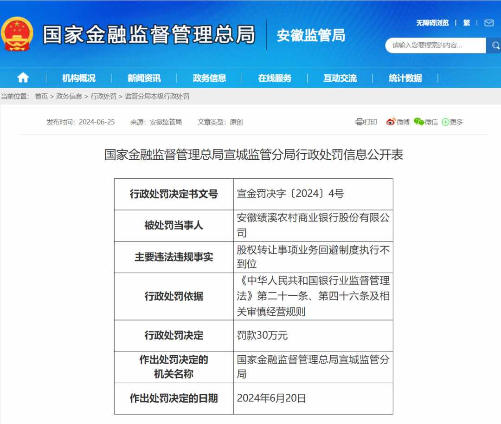Click the article title 行政处罚信息公开表
The height and width of the screenshot is (424, 501).
coord(254,155)
